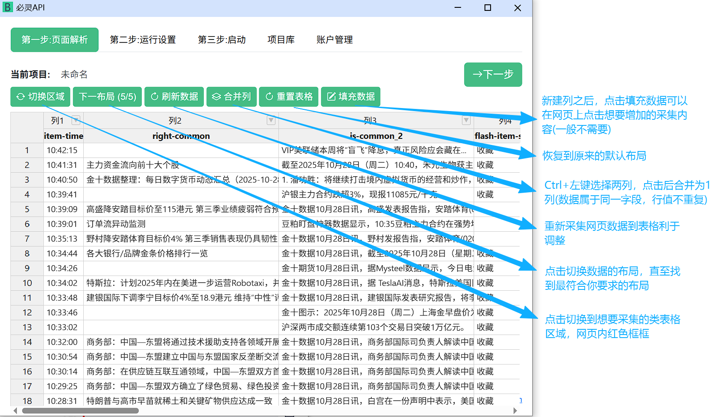Image resolution: width=717 pixels, height=417 pixels.
Task: Switch to 第二步:运行设置 tab
Action: 143,40
